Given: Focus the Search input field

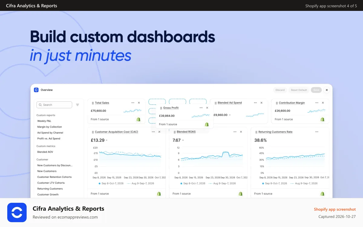Looking at the screenshot, I should click(54, 105).
